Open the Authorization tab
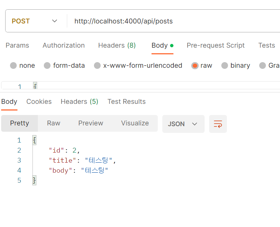 click(x=64, y=45)
